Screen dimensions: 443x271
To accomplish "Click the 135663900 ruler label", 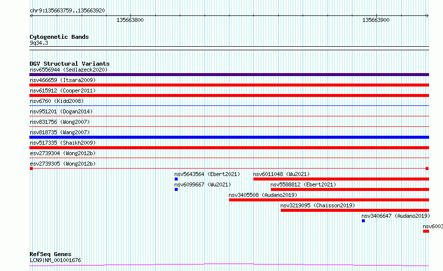I will tap(376, 20).
